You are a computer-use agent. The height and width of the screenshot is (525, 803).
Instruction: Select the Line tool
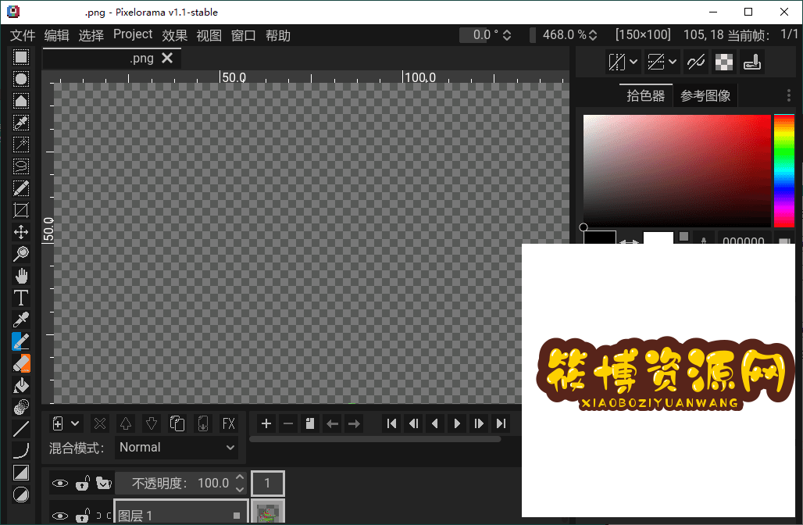pos(21,429)
